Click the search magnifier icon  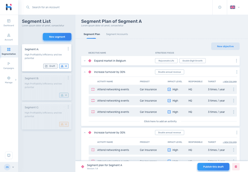(x=28, y=7)
